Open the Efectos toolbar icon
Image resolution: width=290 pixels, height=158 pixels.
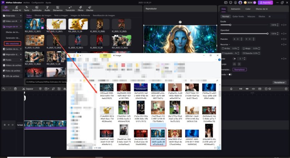90,8
